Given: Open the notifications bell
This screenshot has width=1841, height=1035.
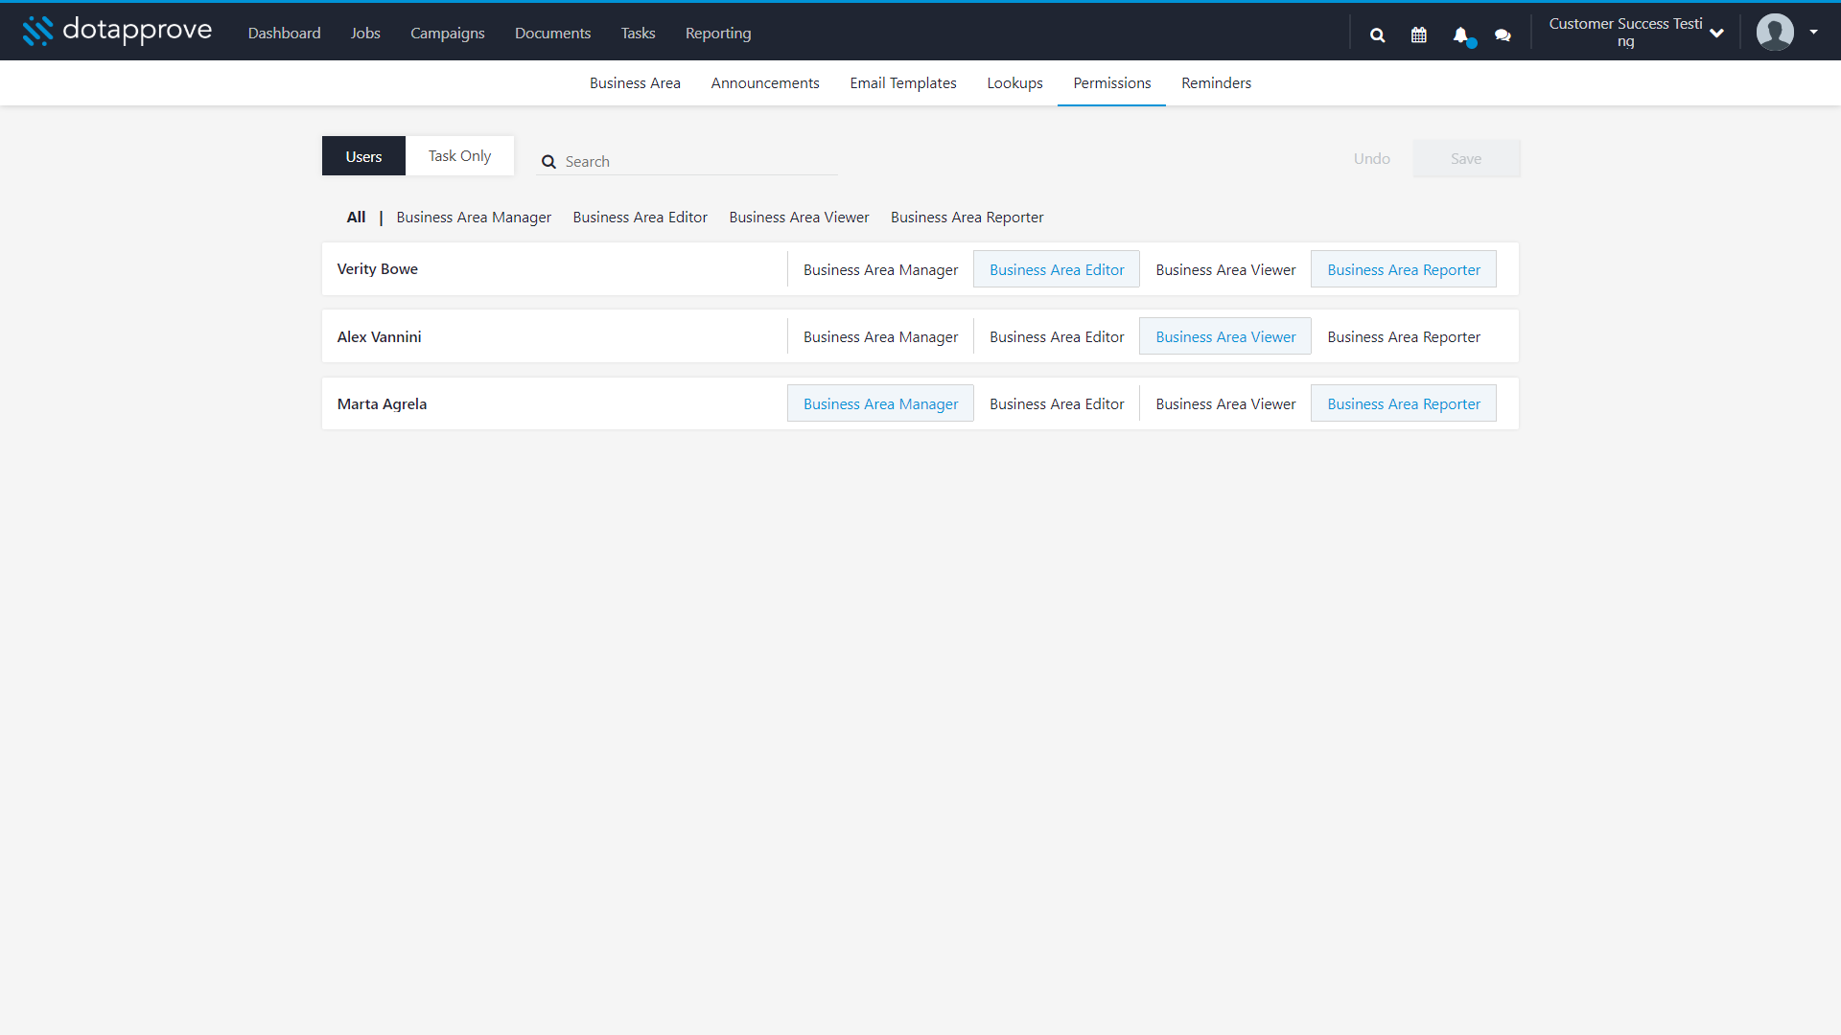Looking at the screenshot, I should pyautogui.click(x=1461, y=35).
